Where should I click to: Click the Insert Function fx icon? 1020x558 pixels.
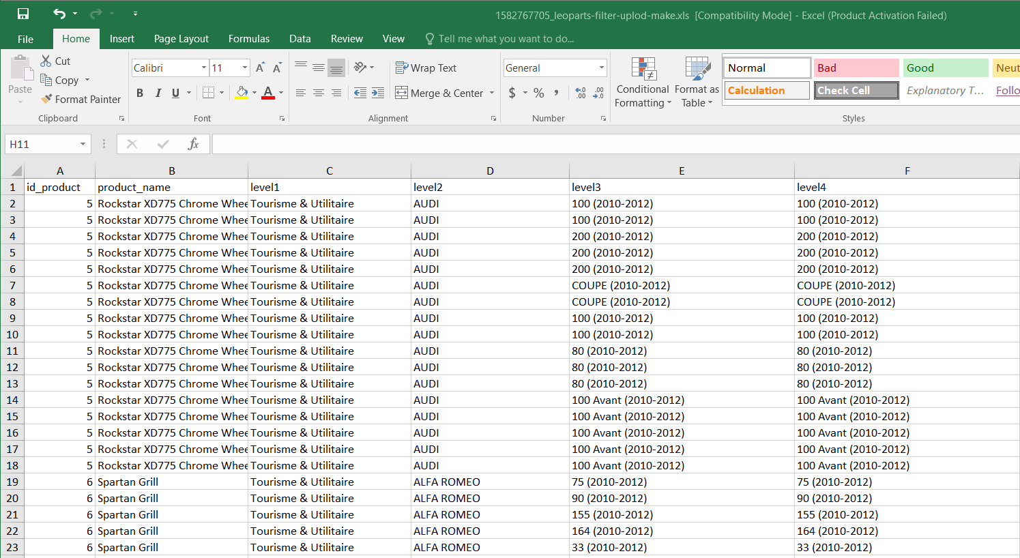193,144
